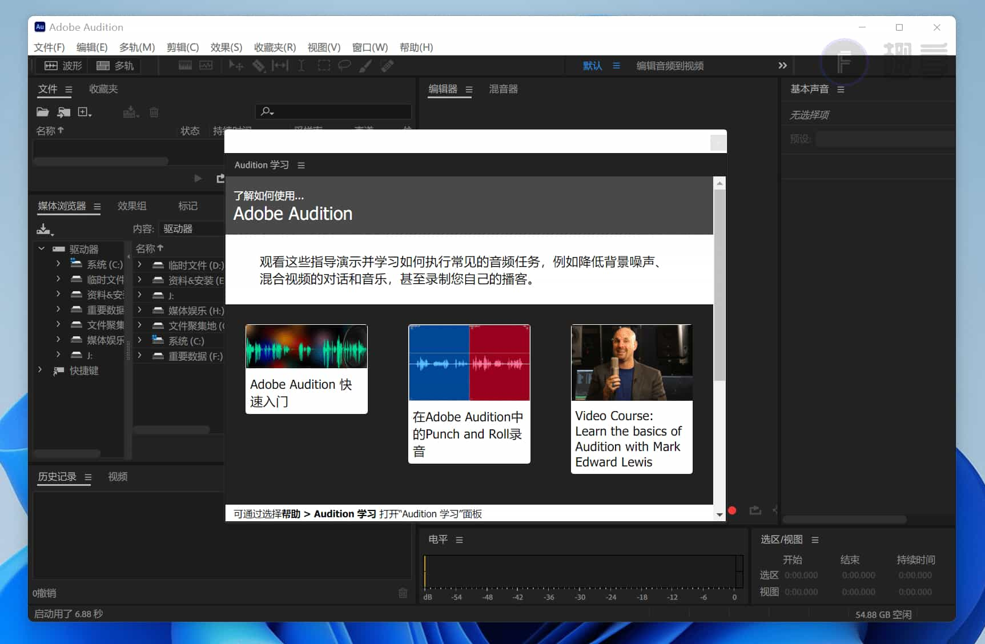Switch to 视频 tab
985x644 pixels.
(x=118, y=477)
